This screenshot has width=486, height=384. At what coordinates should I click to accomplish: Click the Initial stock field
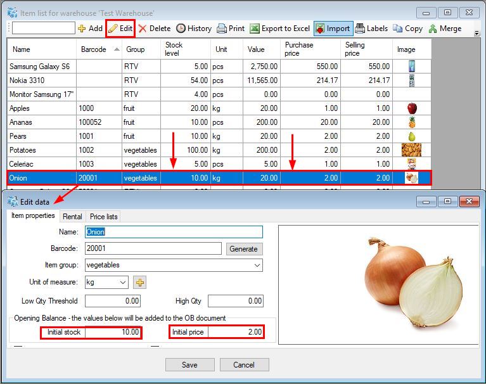click(113, 332)
